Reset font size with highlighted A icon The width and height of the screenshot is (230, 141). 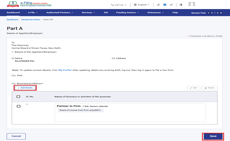[165, 5]
